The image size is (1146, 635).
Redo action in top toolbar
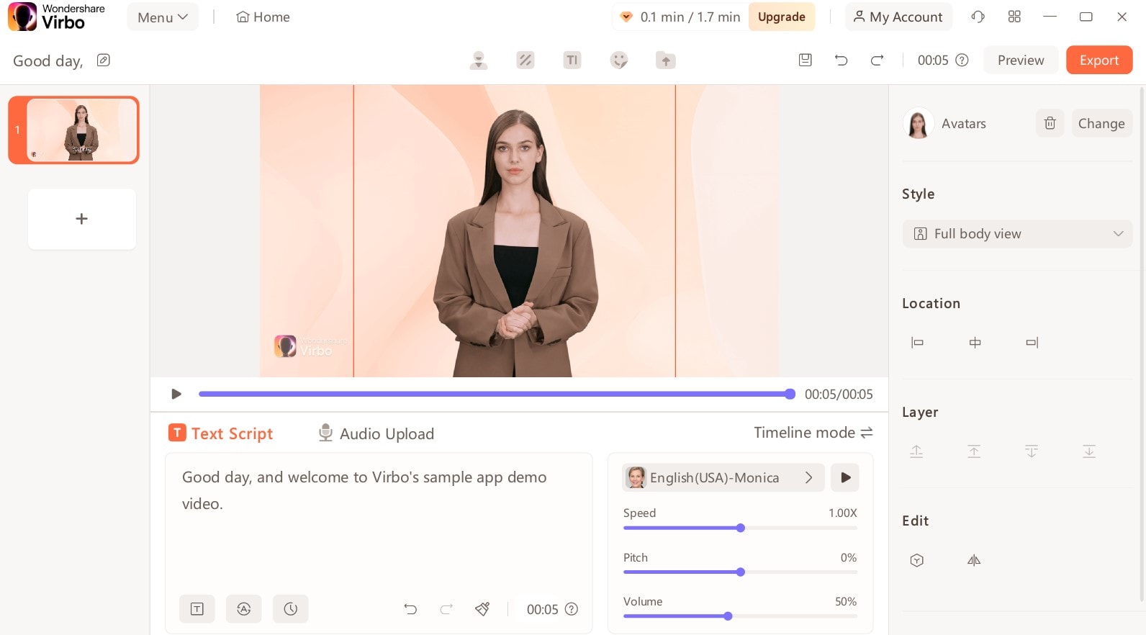tap(877, 60)
